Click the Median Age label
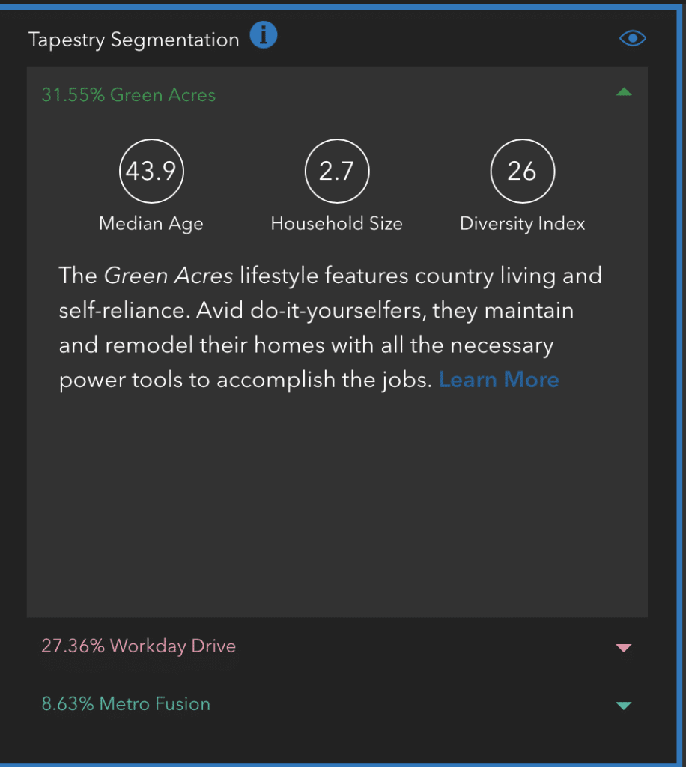 pos(151,224)
